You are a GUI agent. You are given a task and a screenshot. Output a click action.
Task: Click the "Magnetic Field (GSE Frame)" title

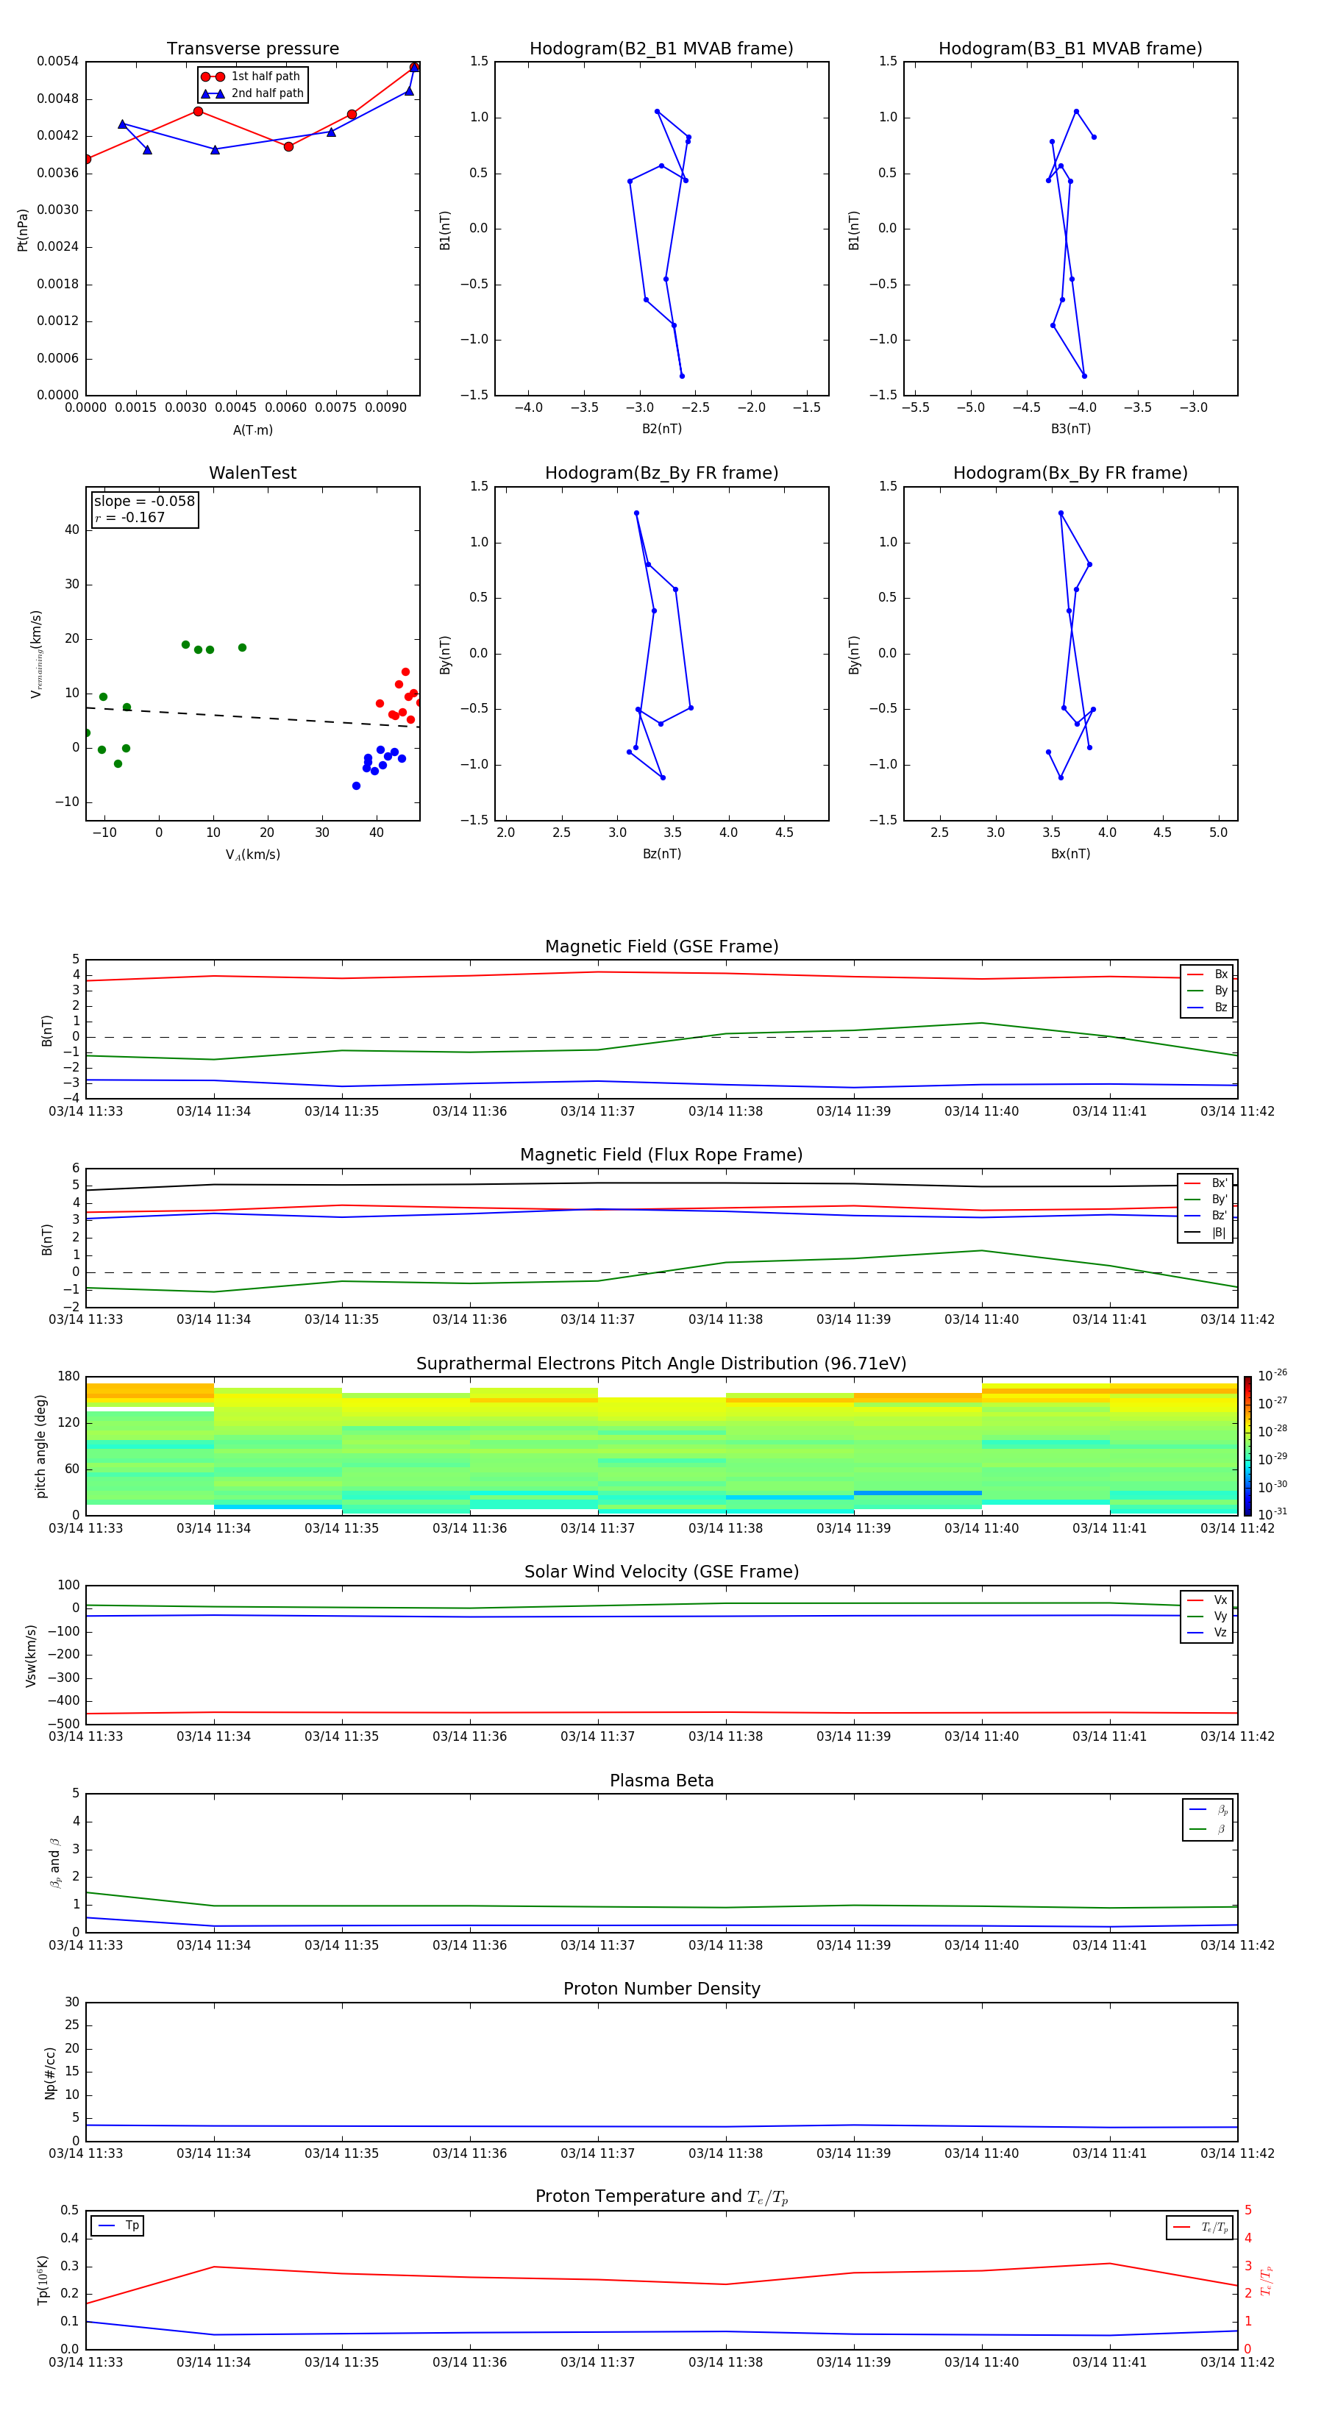point(661,947)
